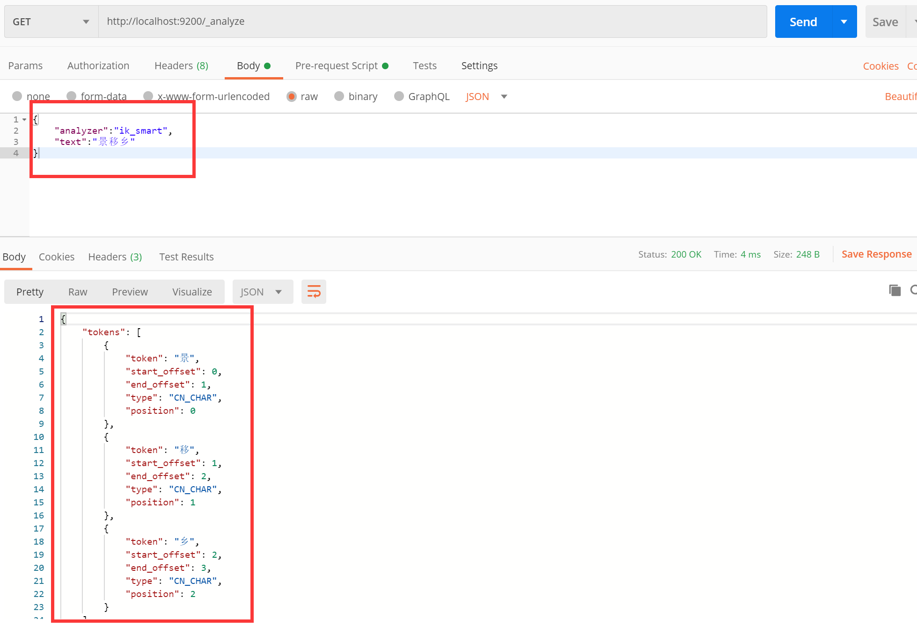
Task: Switch to the Tests tab
Action: pos(424,65)
